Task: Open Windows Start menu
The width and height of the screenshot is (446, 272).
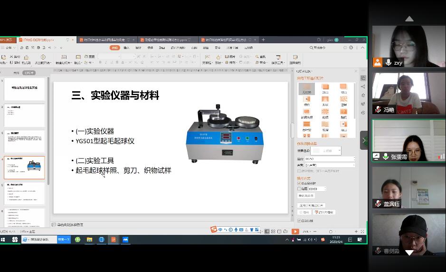Action: pos(3,240)
